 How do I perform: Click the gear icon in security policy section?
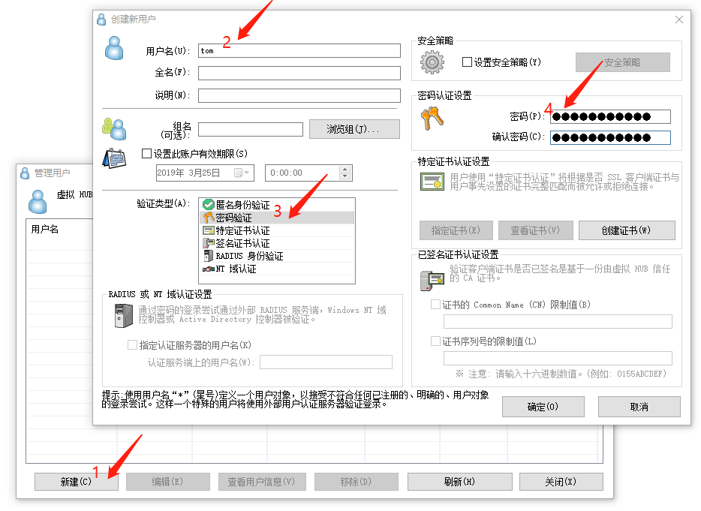tap(432, 62)
